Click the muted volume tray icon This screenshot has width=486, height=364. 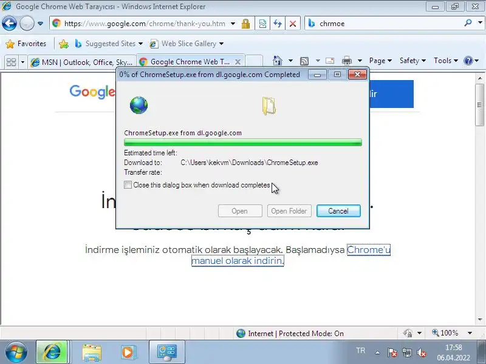pyautogui.click(x=421, y=352)
